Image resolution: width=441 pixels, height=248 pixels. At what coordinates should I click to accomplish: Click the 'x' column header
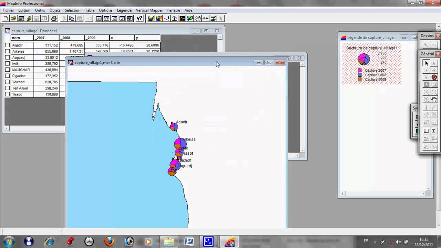(122, 38)
